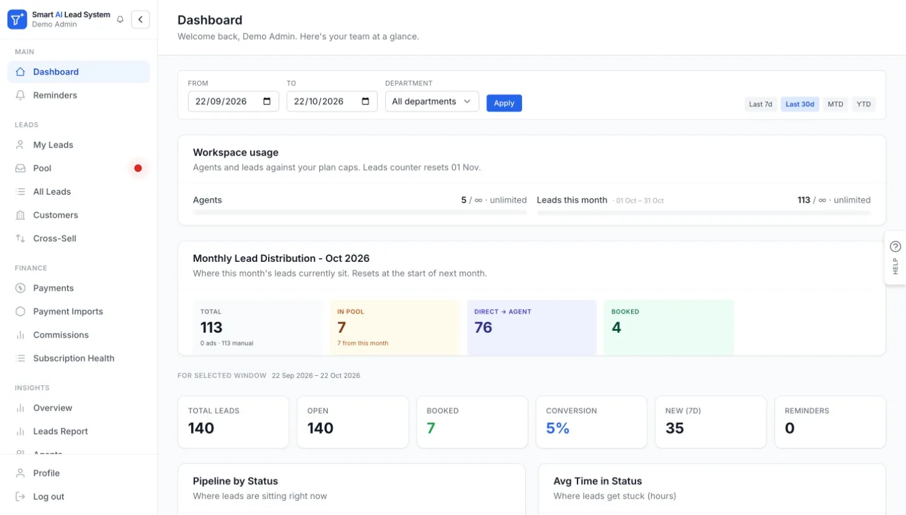Image resolution: width=906 pixels, height=515 pixels.
Task: Click the Customers building icon
Action: point(21,215)
